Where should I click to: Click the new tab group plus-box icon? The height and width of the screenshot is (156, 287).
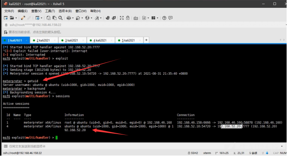point(144,18)
